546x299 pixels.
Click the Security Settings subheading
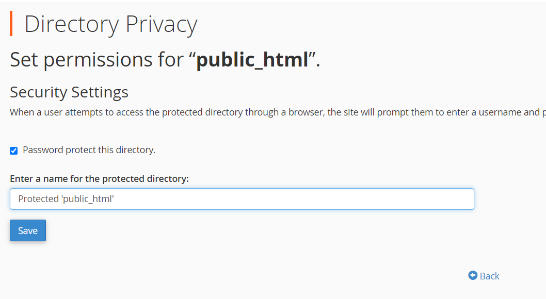69,92
